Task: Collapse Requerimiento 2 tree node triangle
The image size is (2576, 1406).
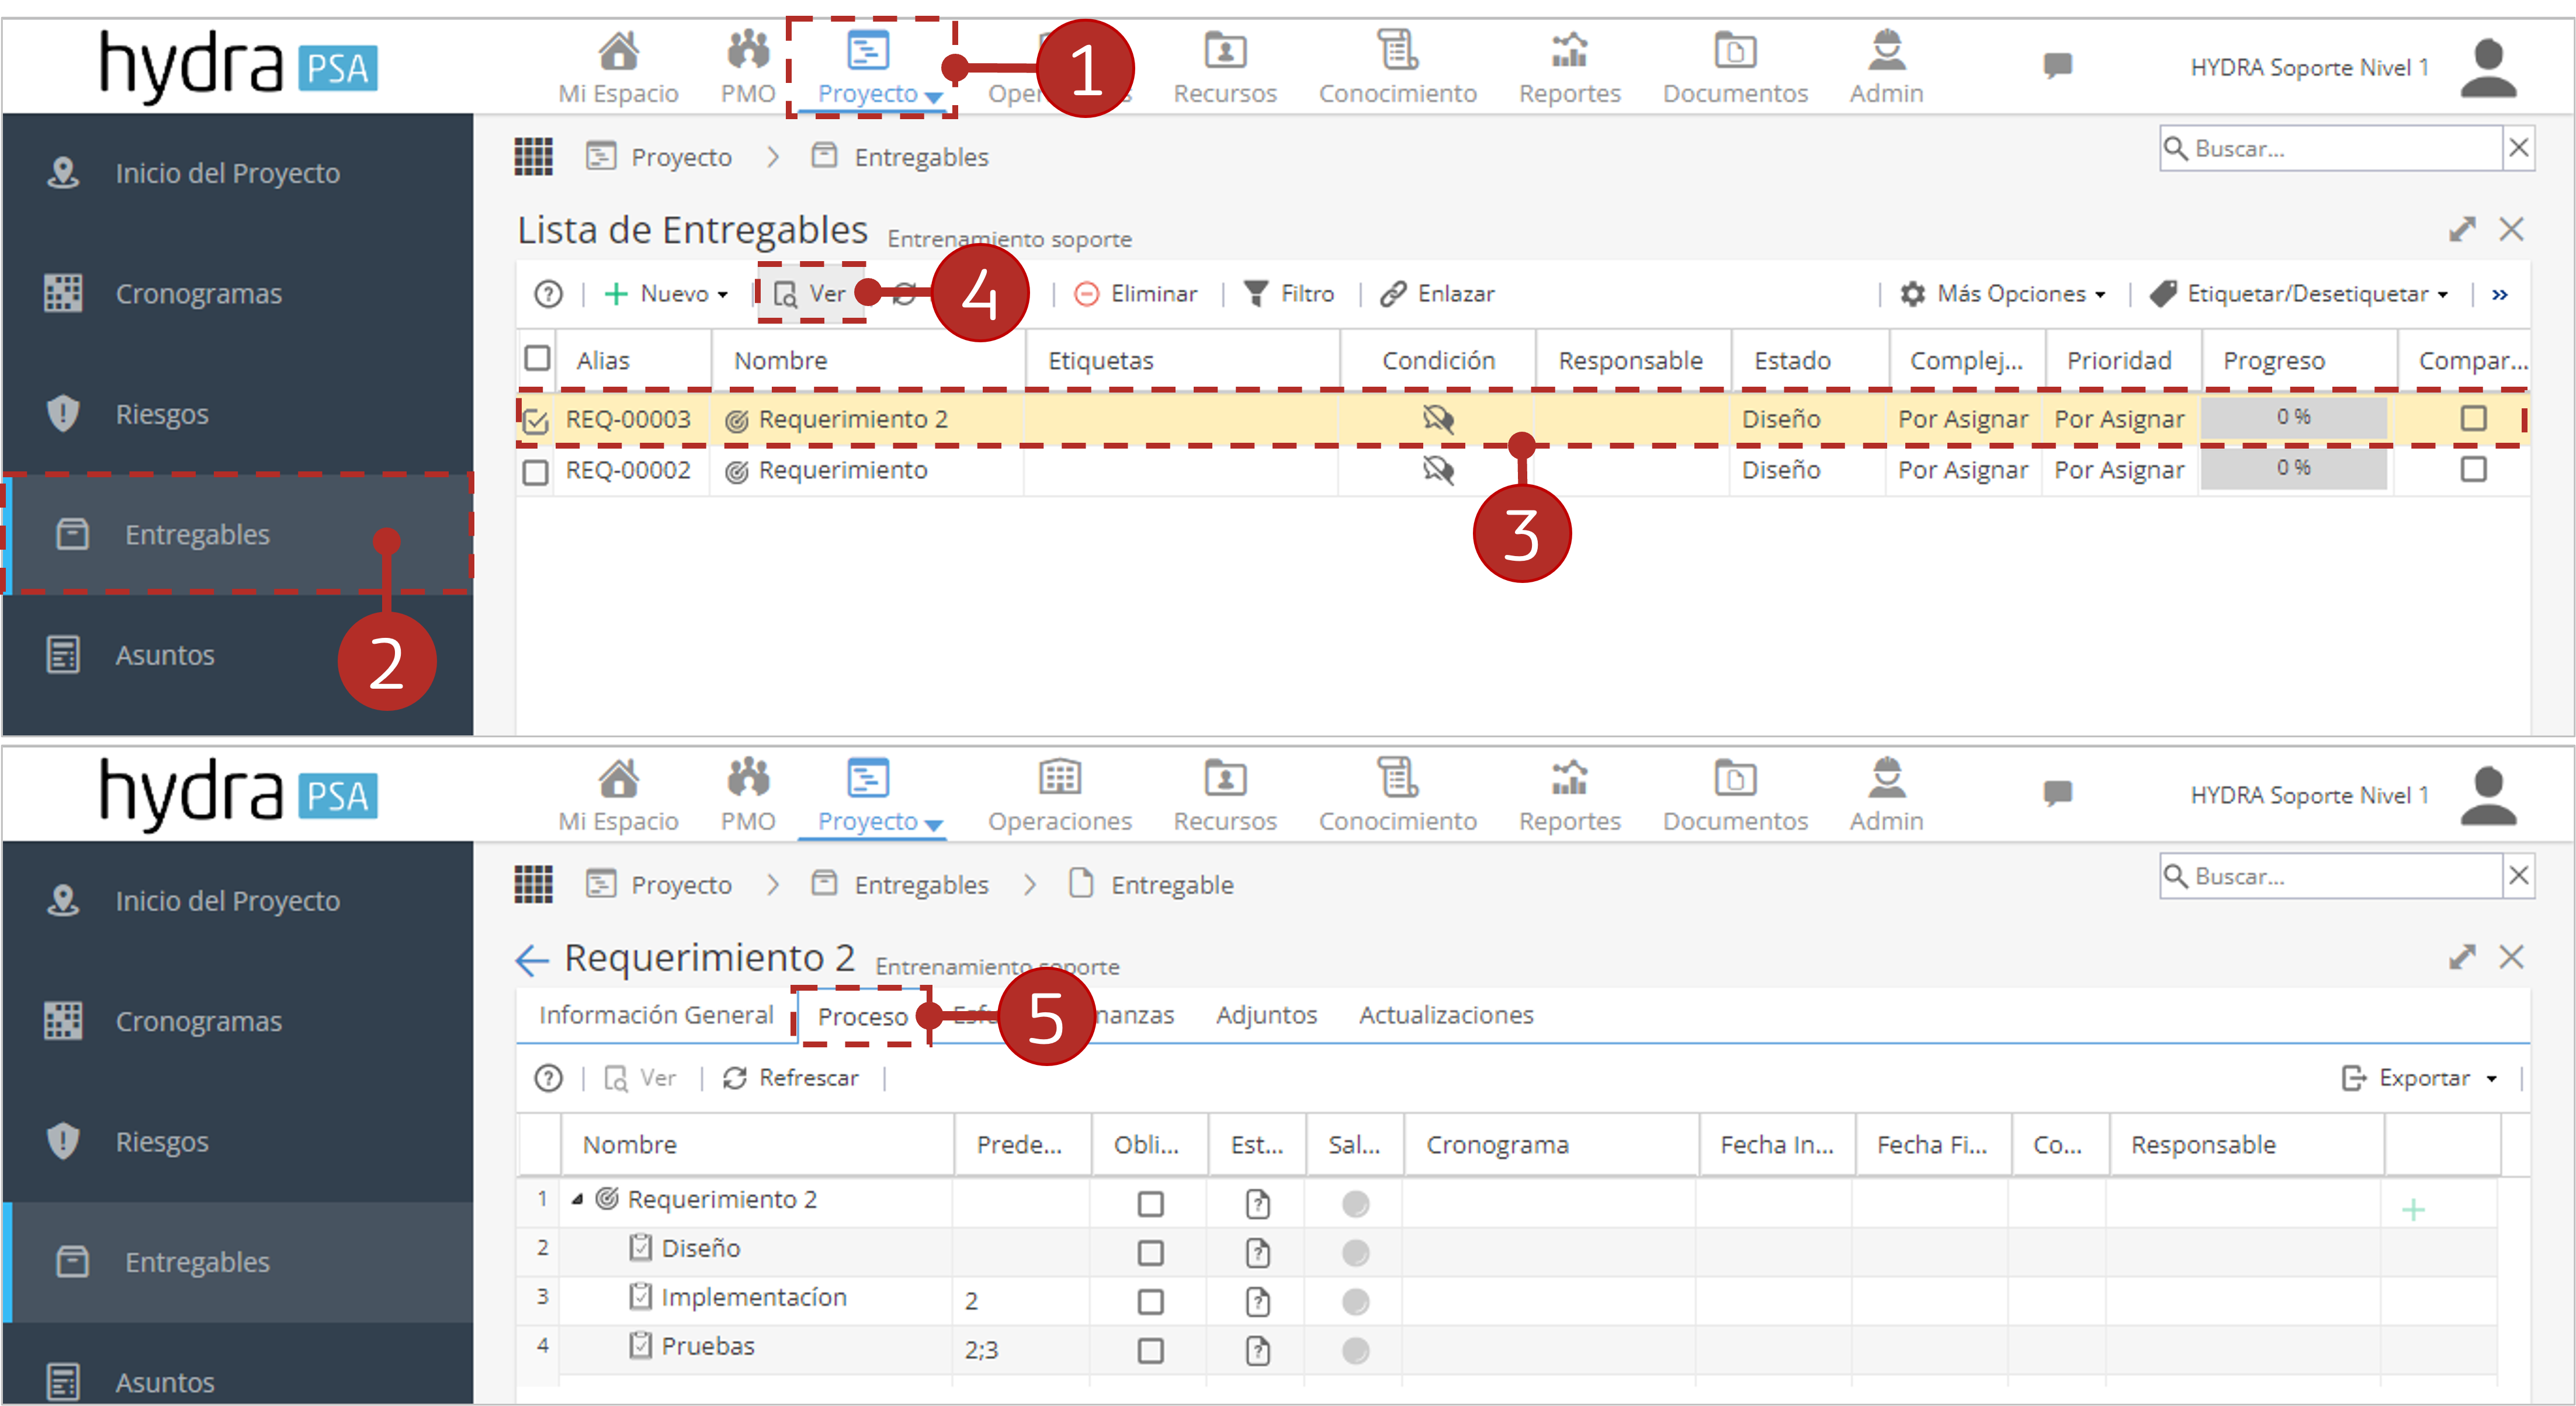Action: [577, 1199]
